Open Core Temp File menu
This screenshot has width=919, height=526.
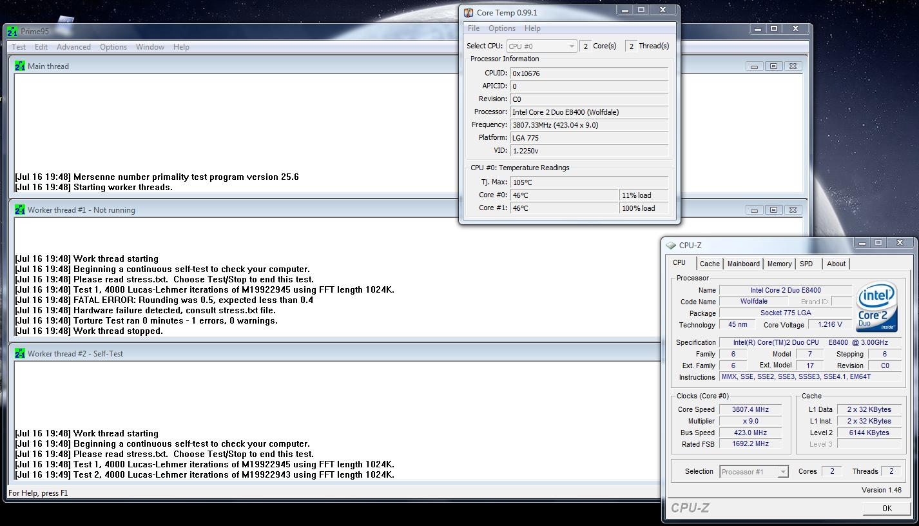[474, 28]
